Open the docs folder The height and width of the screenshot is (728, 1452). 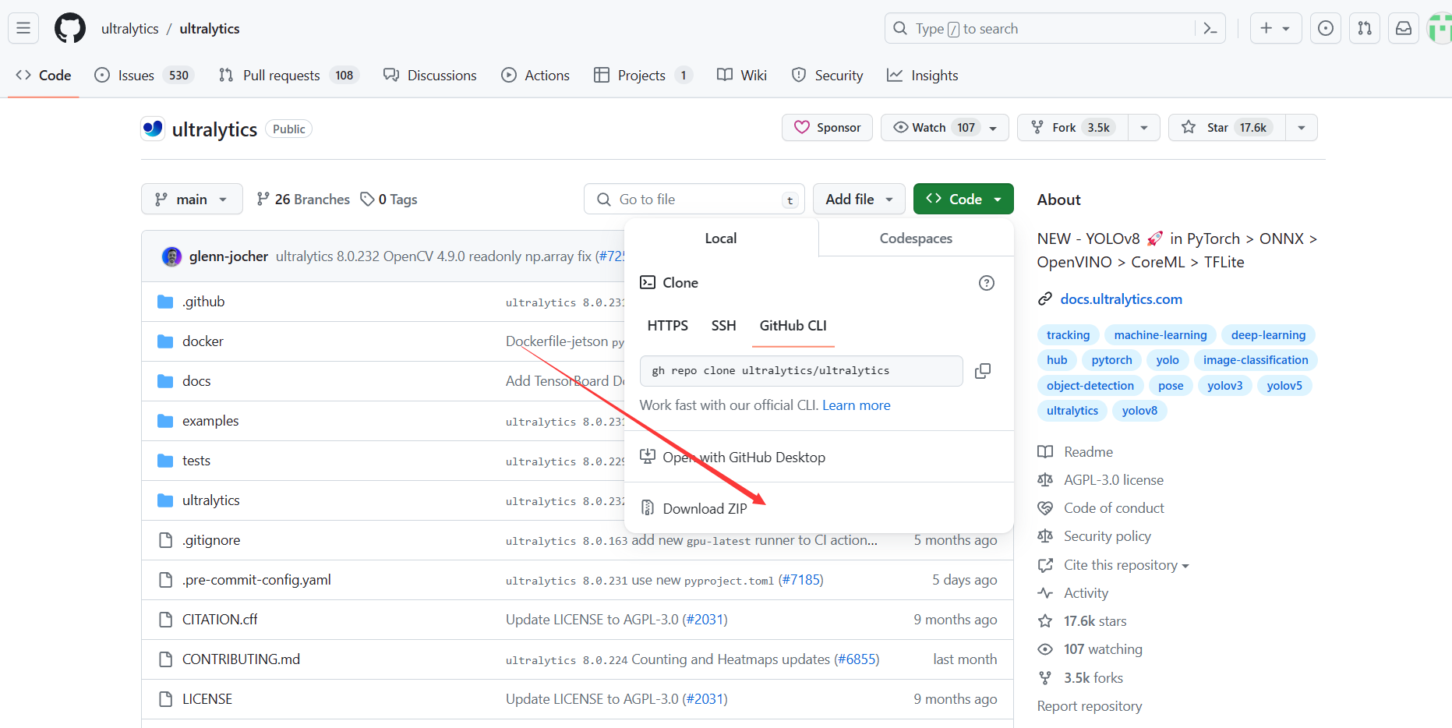tap(196, 381)
